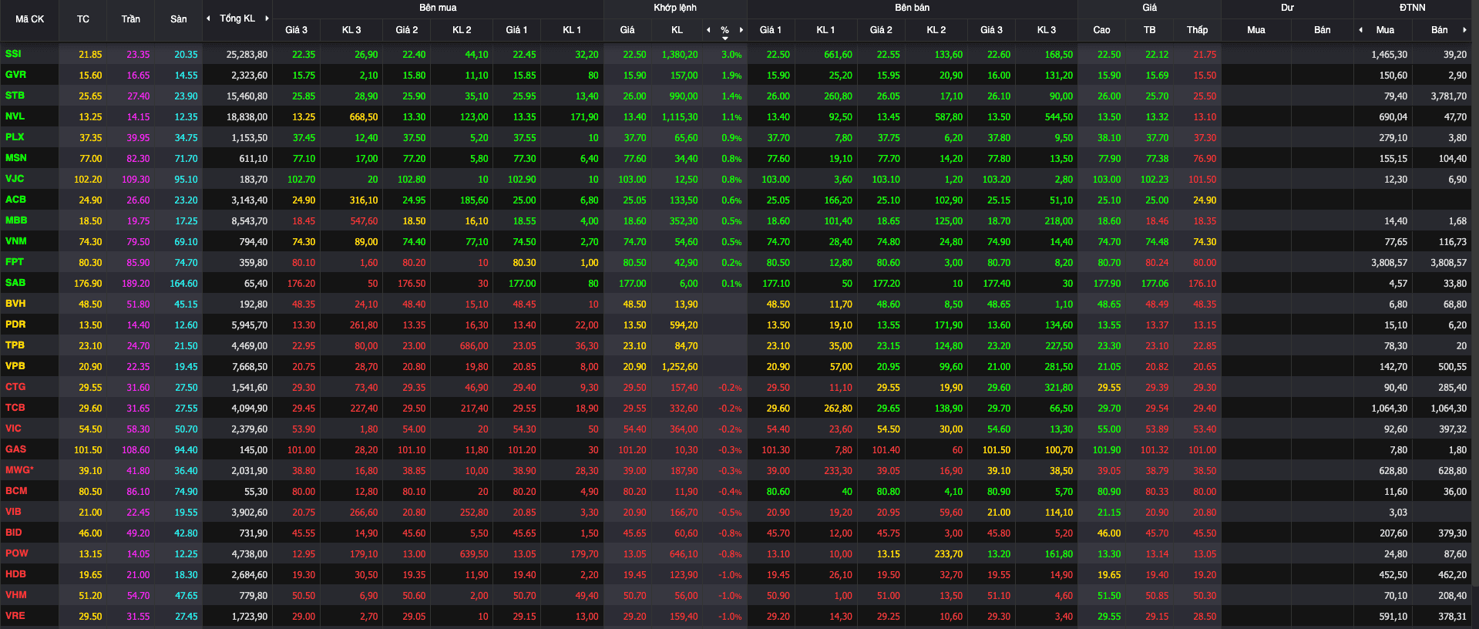Open the PDR stock symbol
The height and width of the screenshot is (629, 1479).
point(15,325)
